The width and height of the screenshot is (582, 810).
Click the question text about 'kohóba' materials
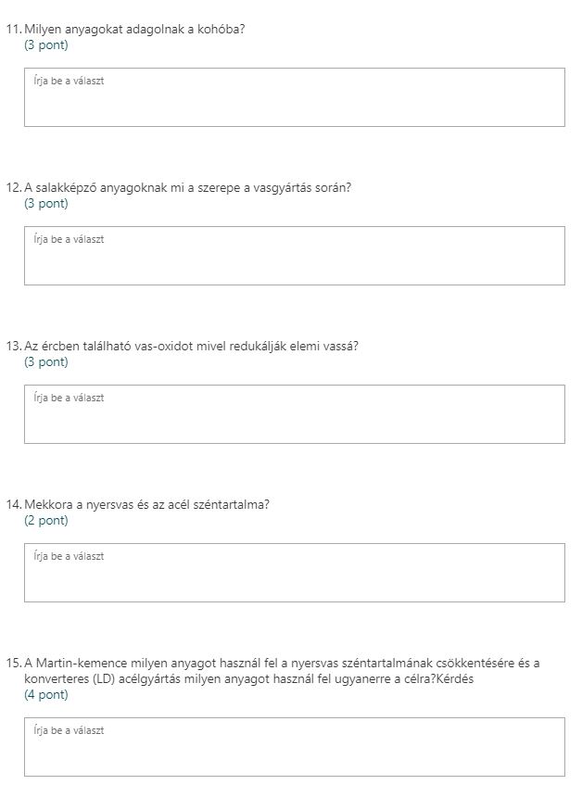click(x=134, y=29)
